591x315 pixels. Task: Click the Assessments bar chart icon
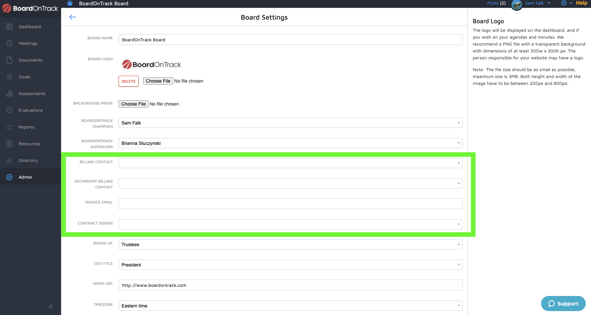[x=9, y=93]
